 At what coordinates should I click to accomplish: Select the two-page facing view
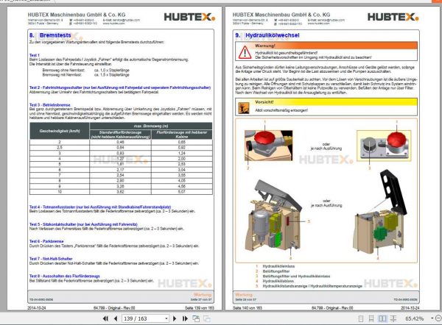pyautogui.click(x=382, y=318)
